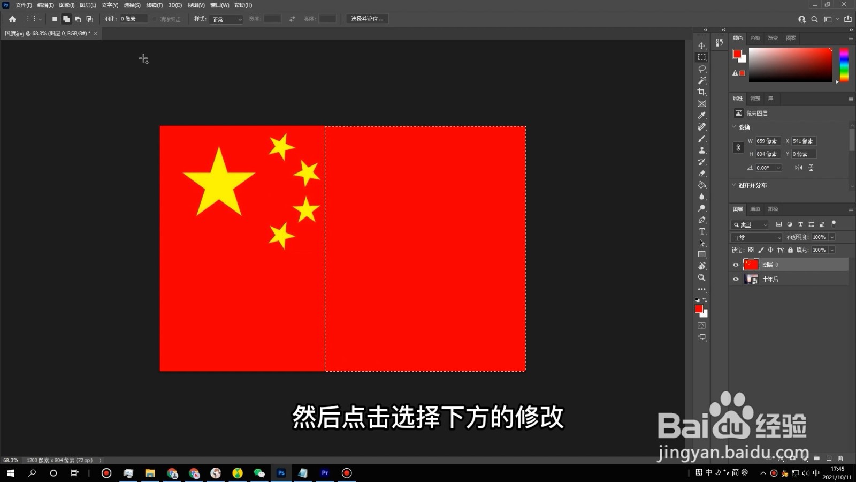Toggle Quick Mask mode
Viewport: 856px width, 482px height.
click(x=701, y=326)
